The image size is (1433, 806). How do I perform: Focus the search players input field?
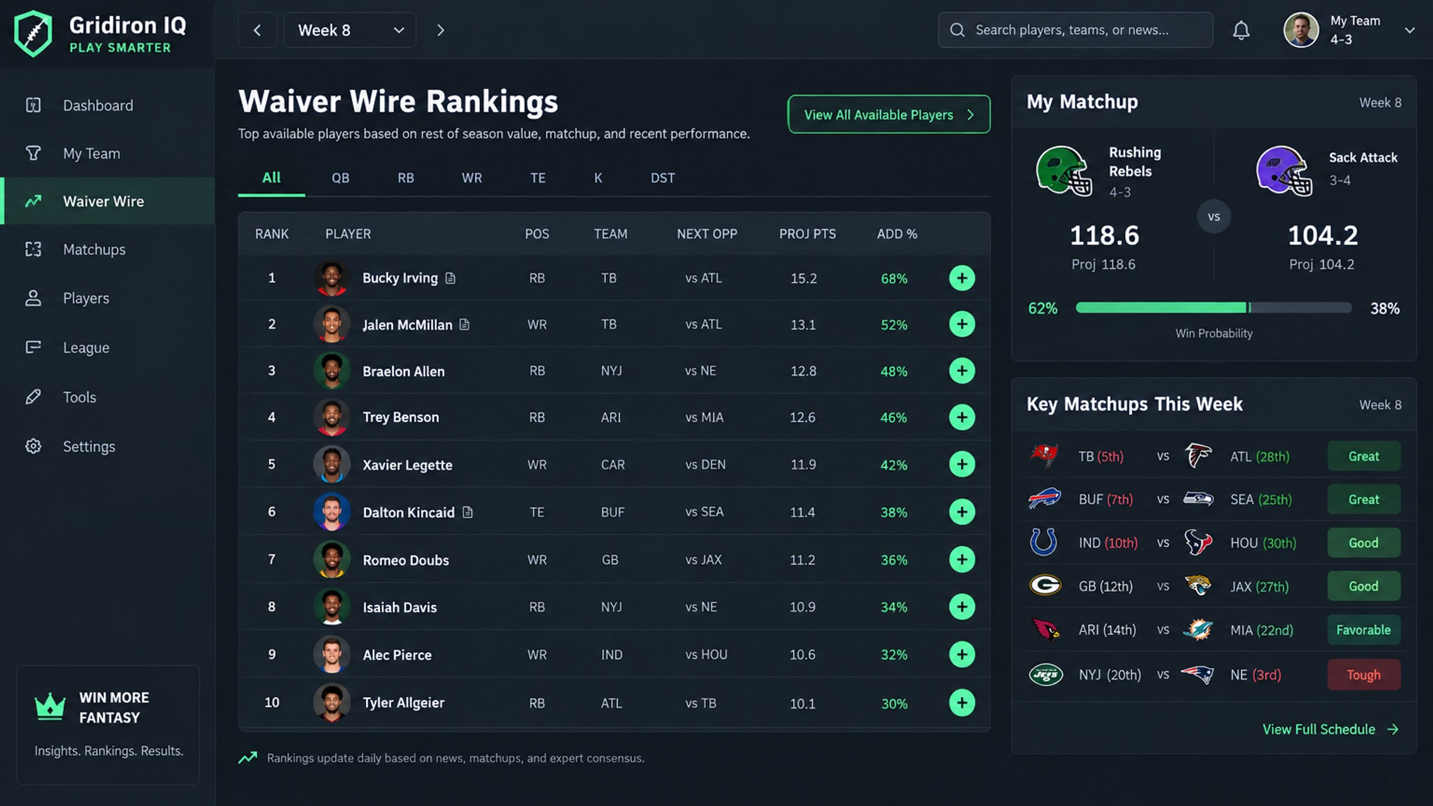tap(1075, 30)
